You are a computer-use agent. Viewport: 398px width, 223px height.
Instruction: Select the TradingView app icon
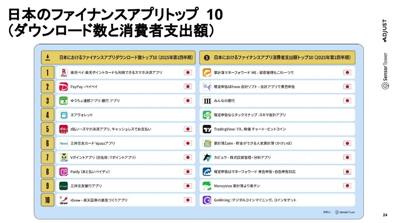tap(207, 129)
